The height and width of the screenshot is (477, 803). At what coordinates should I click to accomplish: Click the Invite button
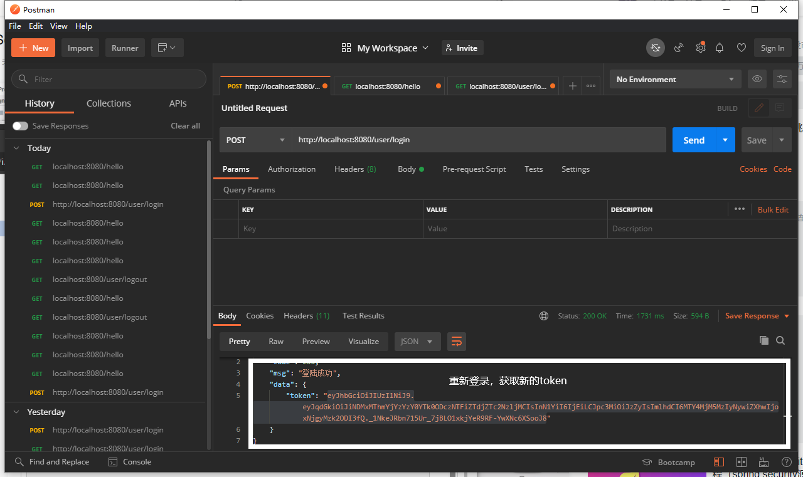pyautogui.click(x=462, y=48)
